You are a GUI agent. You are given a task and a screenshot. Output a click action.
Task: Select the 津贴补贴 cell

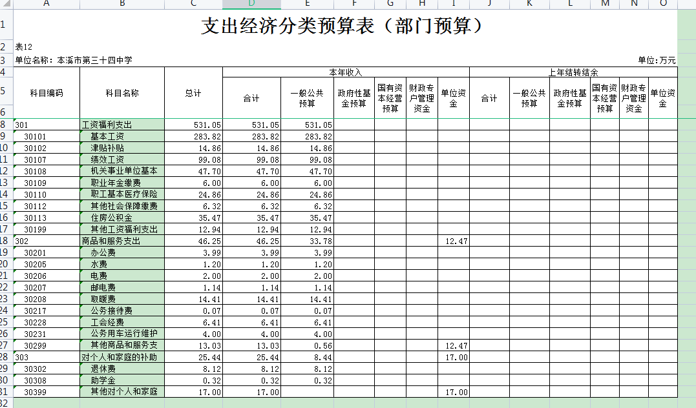(122, 148)
